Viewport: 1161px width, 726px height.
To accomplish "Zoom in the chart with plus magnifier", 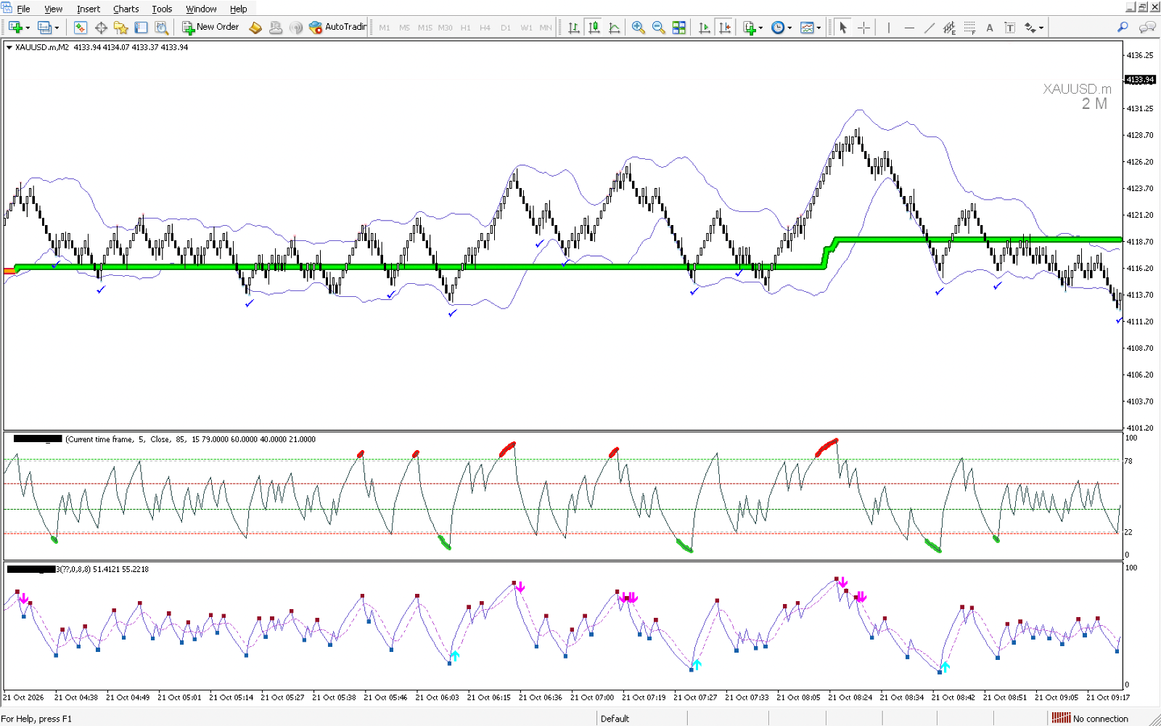I will [639, 28].
